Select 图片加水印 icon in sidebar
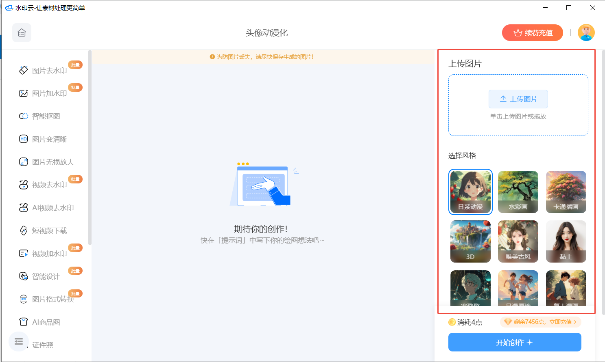Viewport: 605px width, 362px height. [24, 93]
